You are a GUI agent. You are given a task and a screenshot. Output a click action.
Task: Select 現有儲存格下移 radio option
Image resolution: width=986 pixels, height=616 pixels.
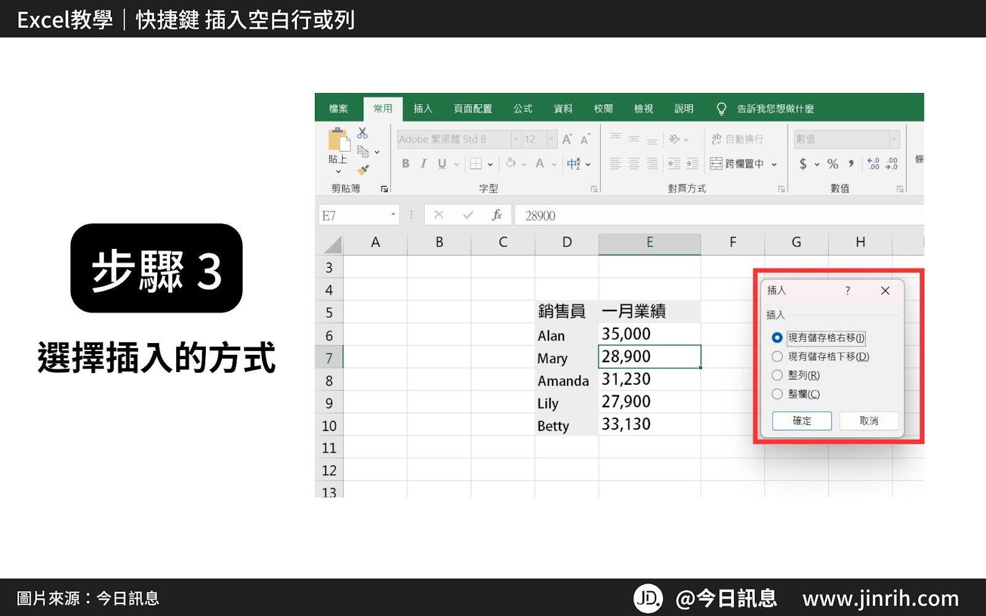(x=777, y=357)
